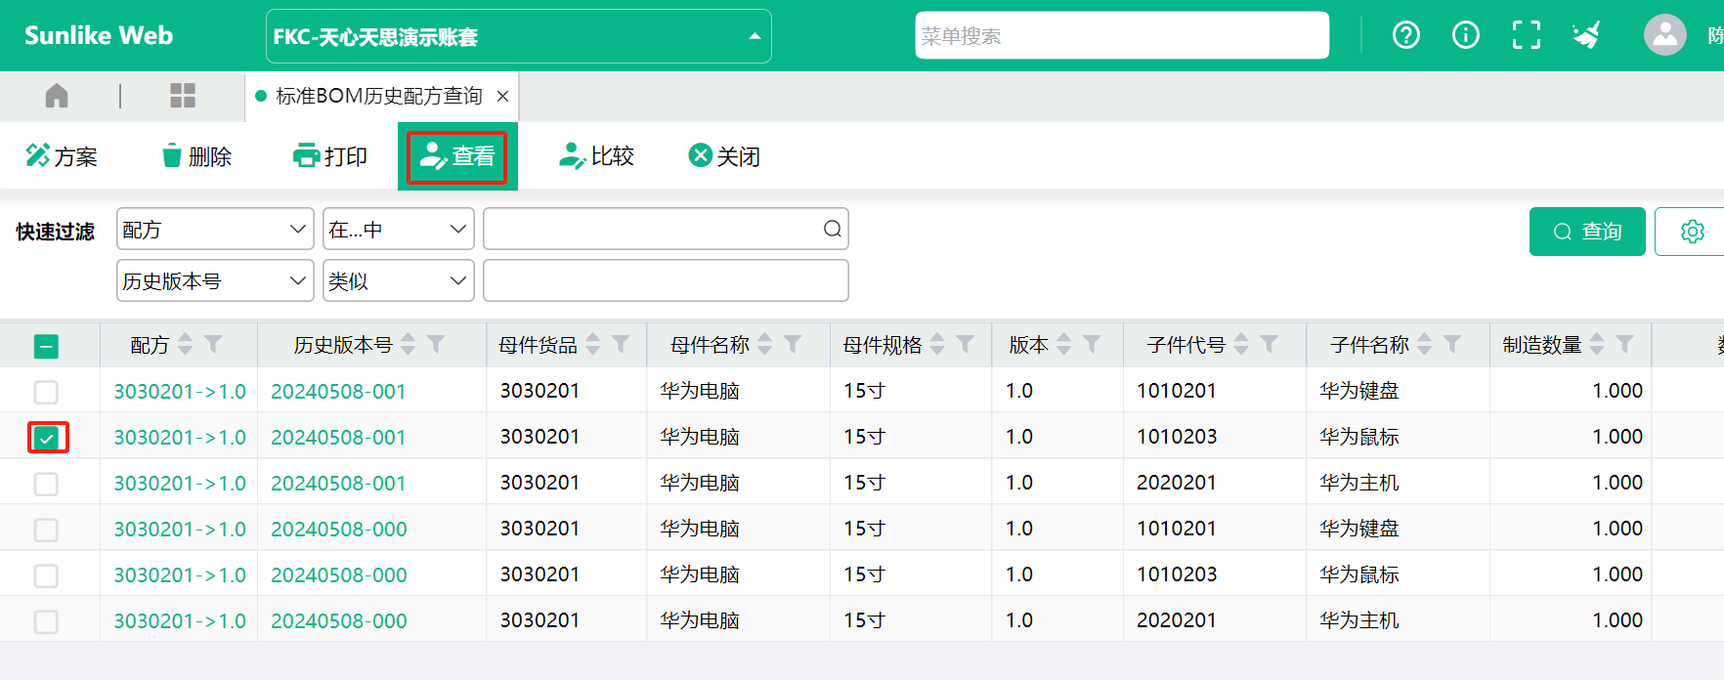This screenshot has height=680, width=1724.
Task: Switch to 标准BOM历史配方查询 tab
Action: (379, 96)
